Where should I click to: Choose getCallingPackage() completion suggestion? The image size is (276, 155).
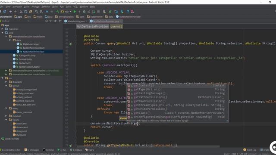(x=177, y=93)
